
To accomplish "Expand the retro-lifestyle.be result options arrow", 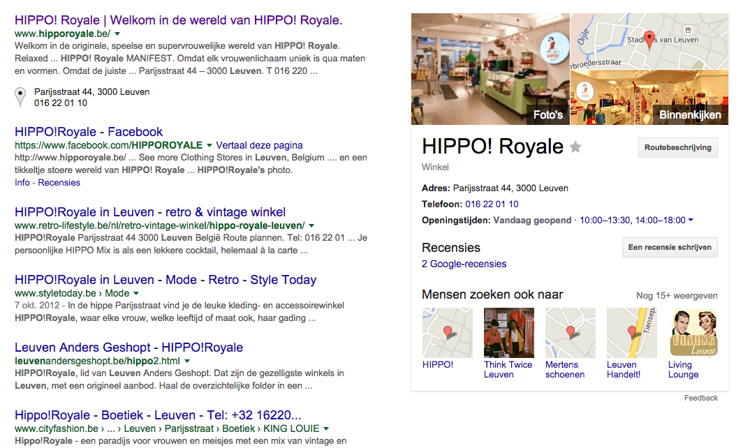I will (x=311, y=226).
